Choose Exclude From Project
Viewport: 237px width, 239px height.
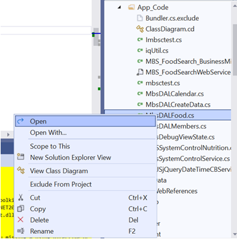pyautogui.click(x=61, y=184)
